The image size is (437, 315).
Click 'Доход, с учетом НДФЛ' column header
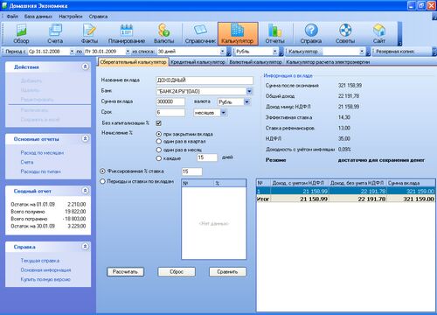pos(300,183)
